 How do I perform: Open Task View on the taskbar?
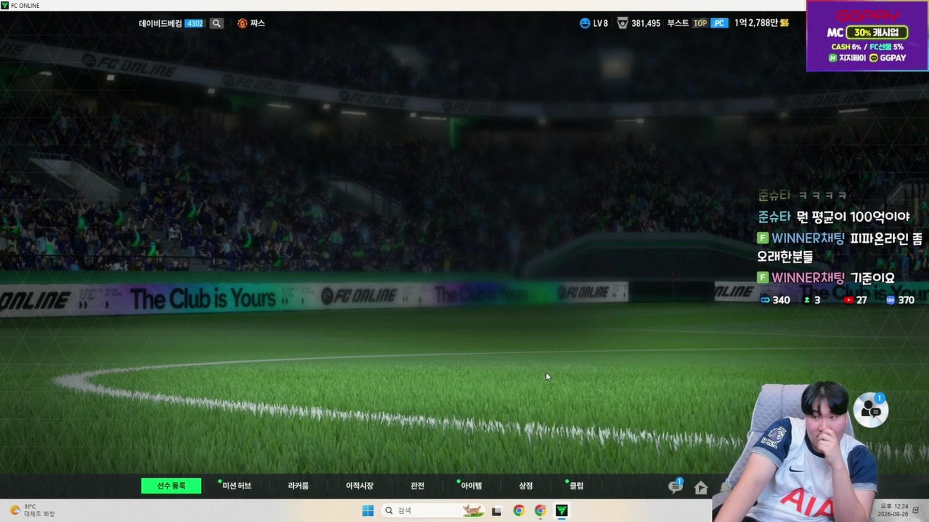(496, 511)
